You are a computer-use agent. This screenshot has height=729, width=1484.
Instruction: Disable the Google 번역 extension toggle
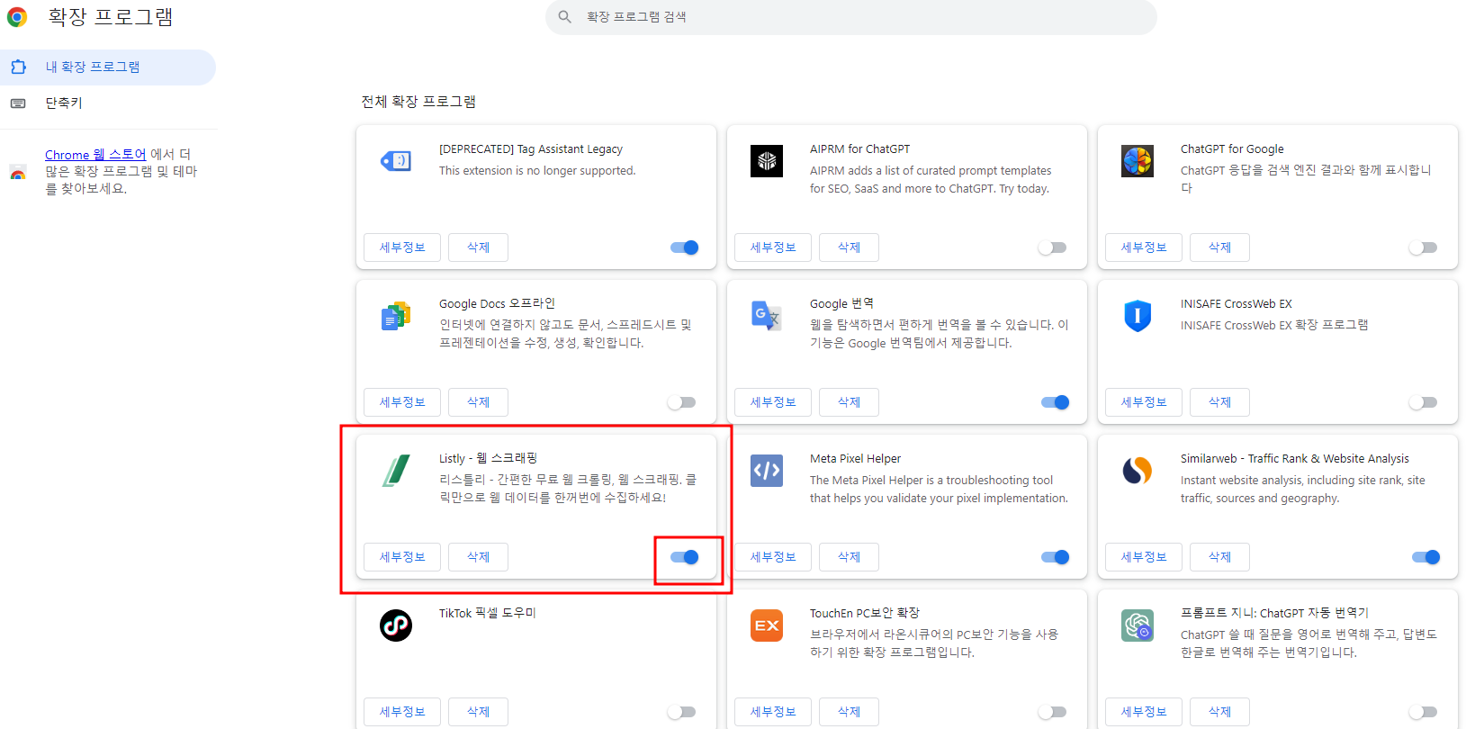coord(1056,402)
